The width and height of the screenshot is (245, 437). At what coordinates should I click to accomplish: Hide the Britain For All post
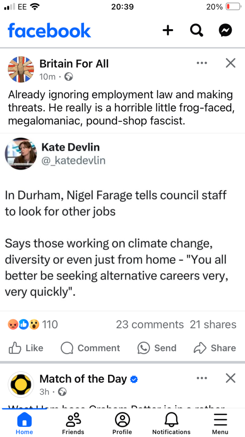point(230,63)
